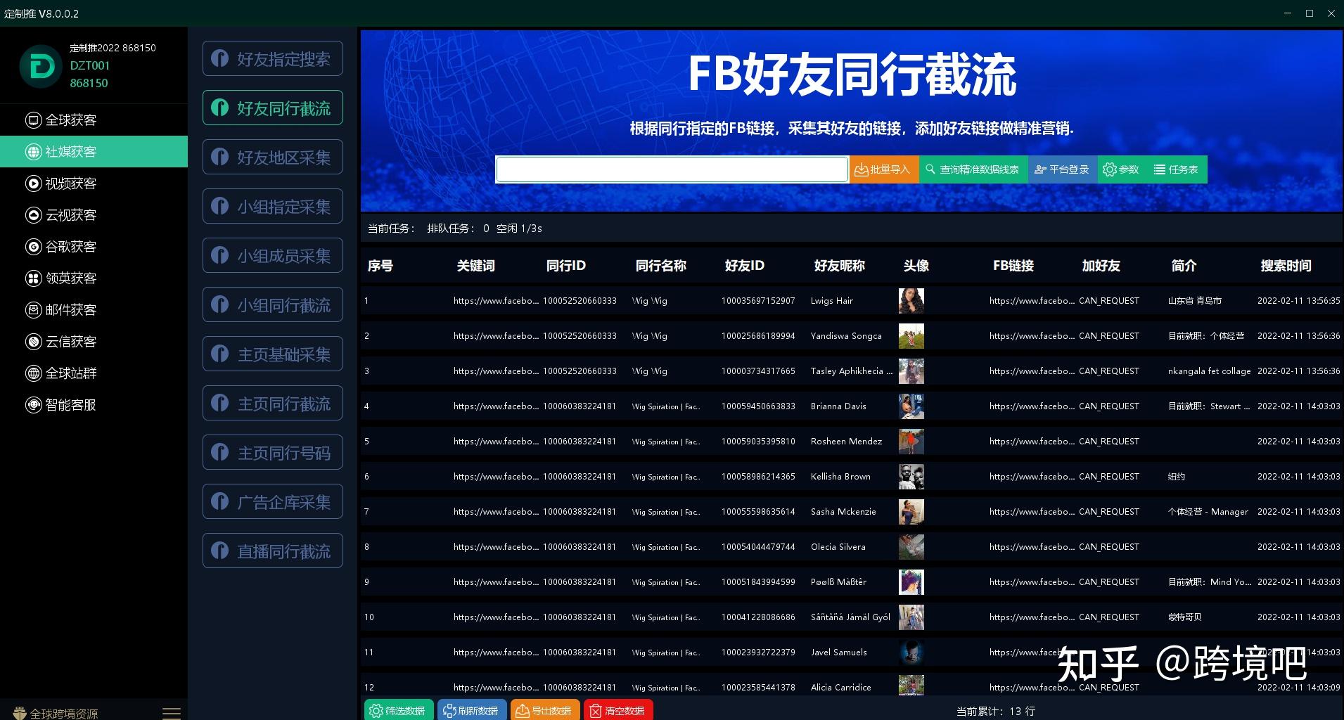Image resolution: width=1344 pixels, height=720 pixels.
Task: Click 清空数据 clear data button
Action: 618,711
